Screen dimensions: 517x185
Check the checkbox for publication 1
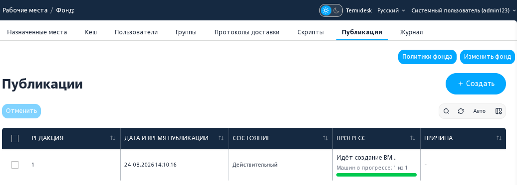[x=15, y=165]
